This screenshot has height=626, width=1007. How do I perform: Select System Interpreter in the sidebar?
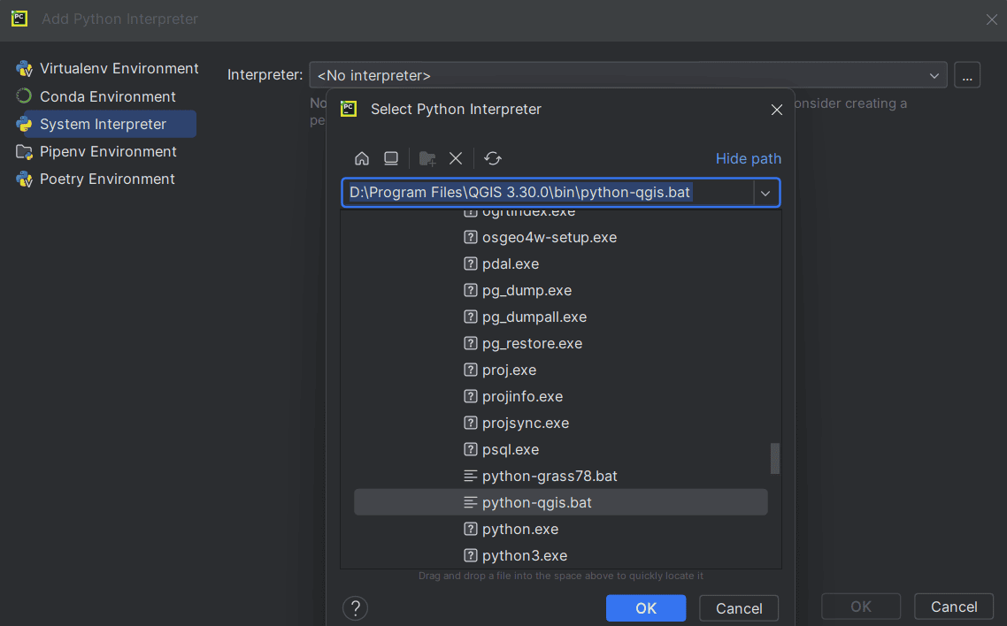105,124
